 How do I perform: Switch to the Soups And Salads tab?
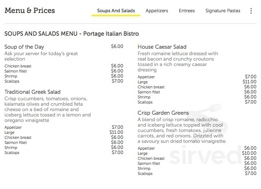(116, 11)
